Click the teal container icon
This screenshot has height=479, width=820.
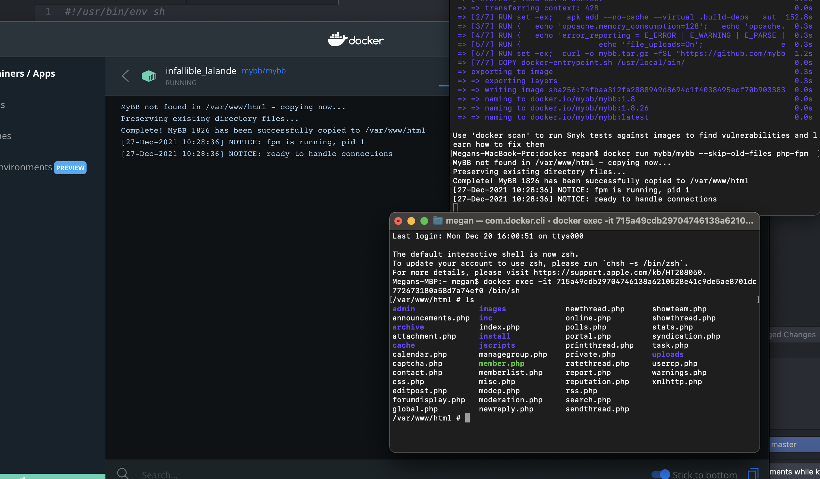coord(149,76)
